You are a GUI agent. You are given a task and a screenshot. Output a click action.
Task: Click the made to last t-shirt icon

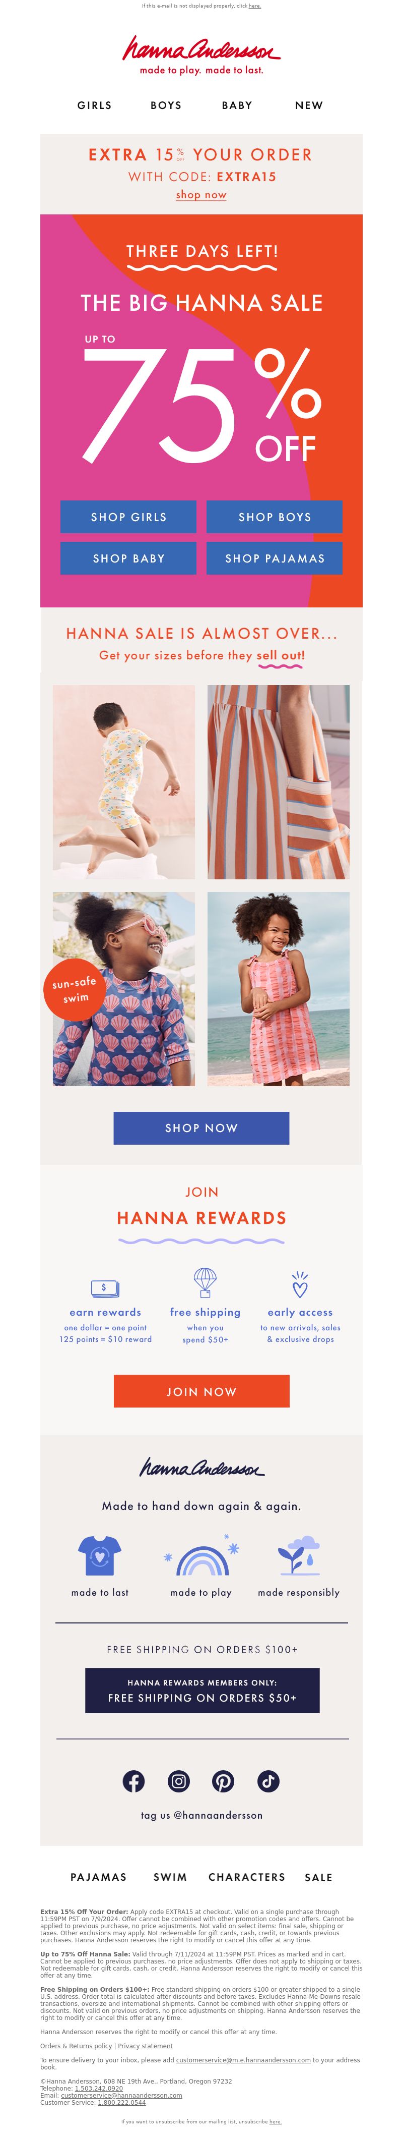[99, 1555]
